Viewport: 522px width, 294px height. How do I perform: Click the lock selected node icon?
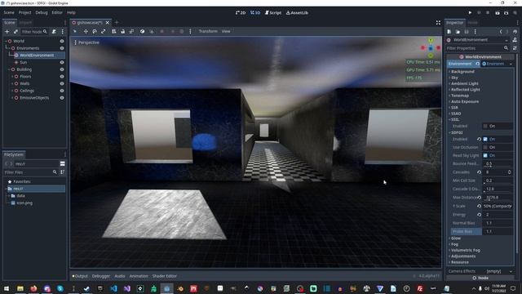pos(122,31)
